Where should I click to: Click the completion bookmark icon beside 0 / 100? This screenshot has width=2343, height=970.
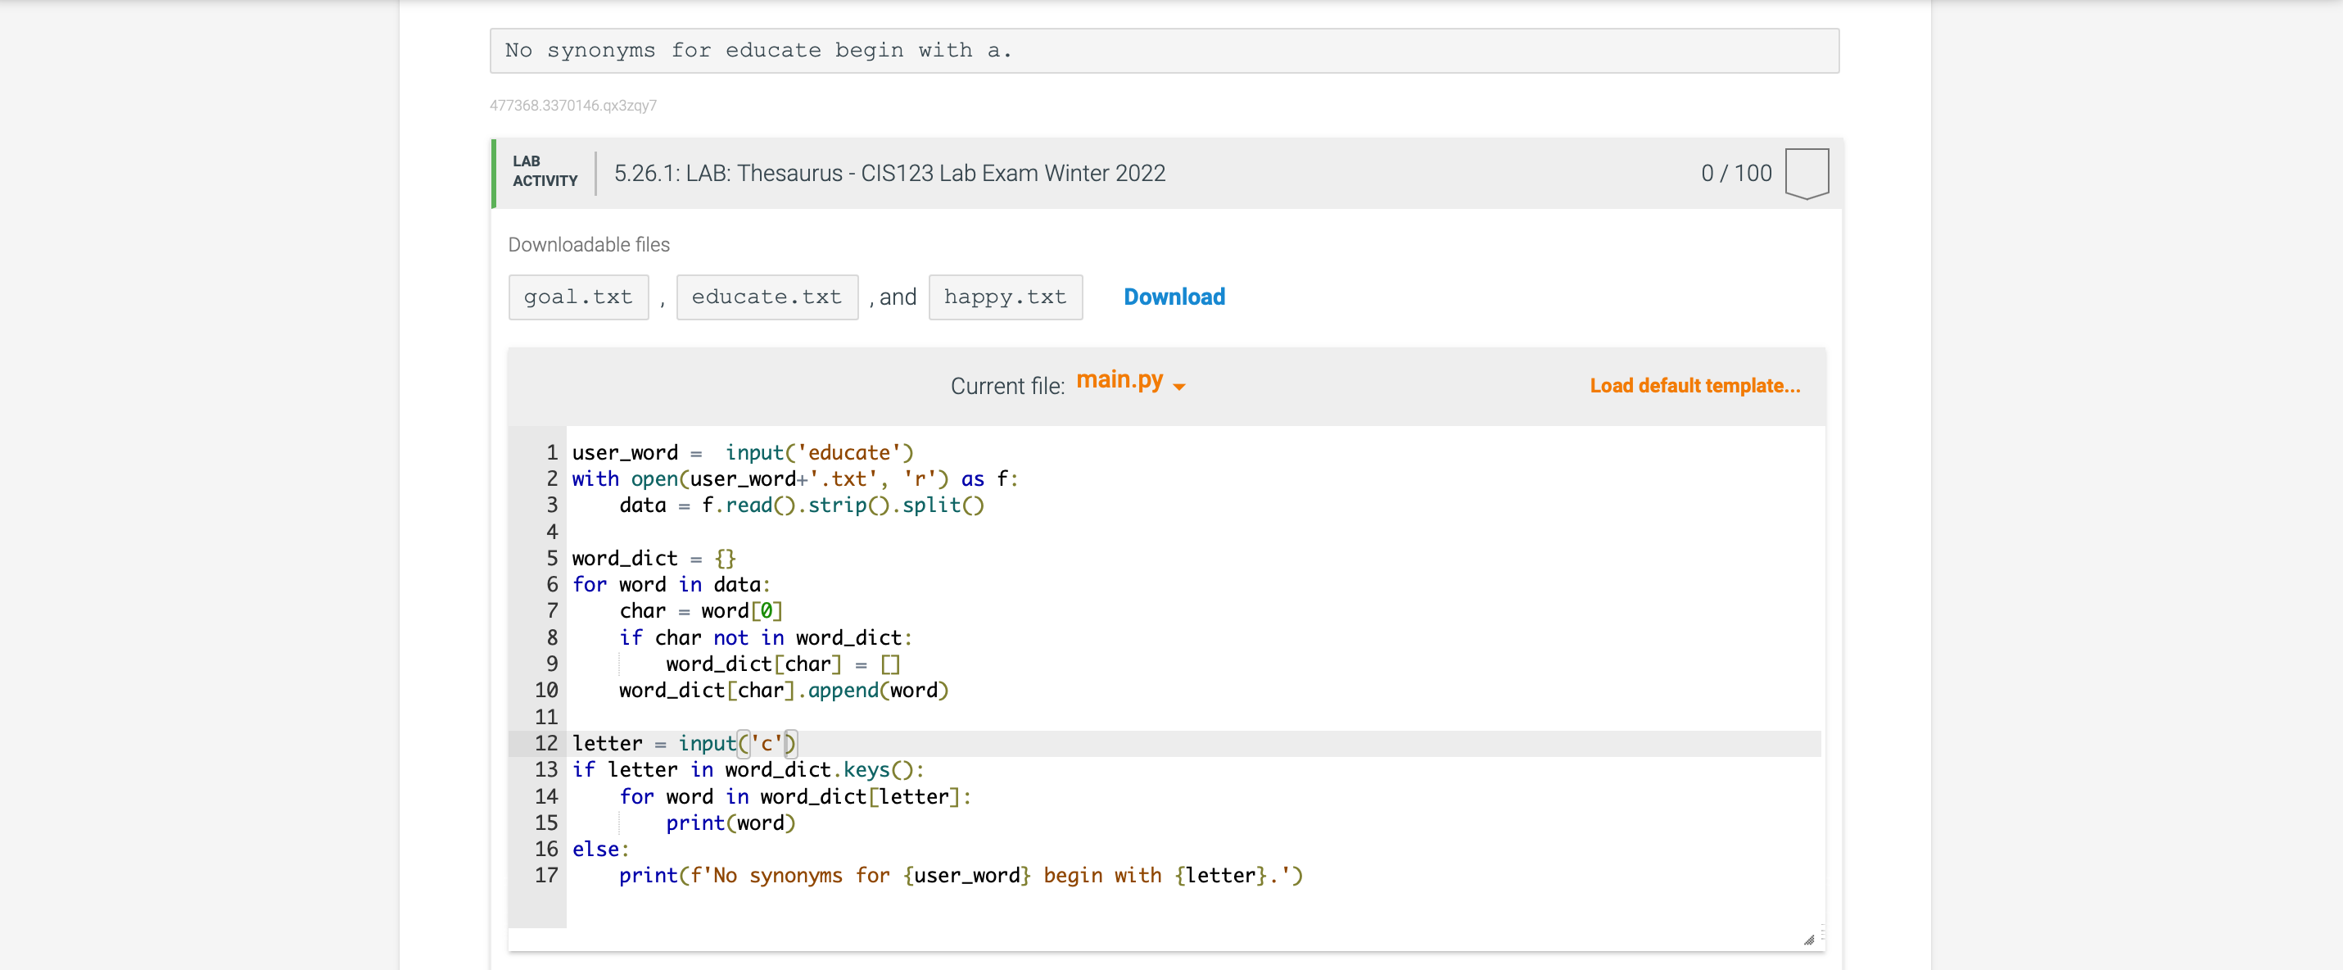(1807, 173)
